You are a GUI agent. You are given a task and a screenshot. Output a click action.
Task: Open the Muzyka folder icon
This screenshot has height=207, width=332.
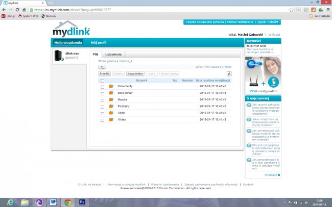click(111, 99)
